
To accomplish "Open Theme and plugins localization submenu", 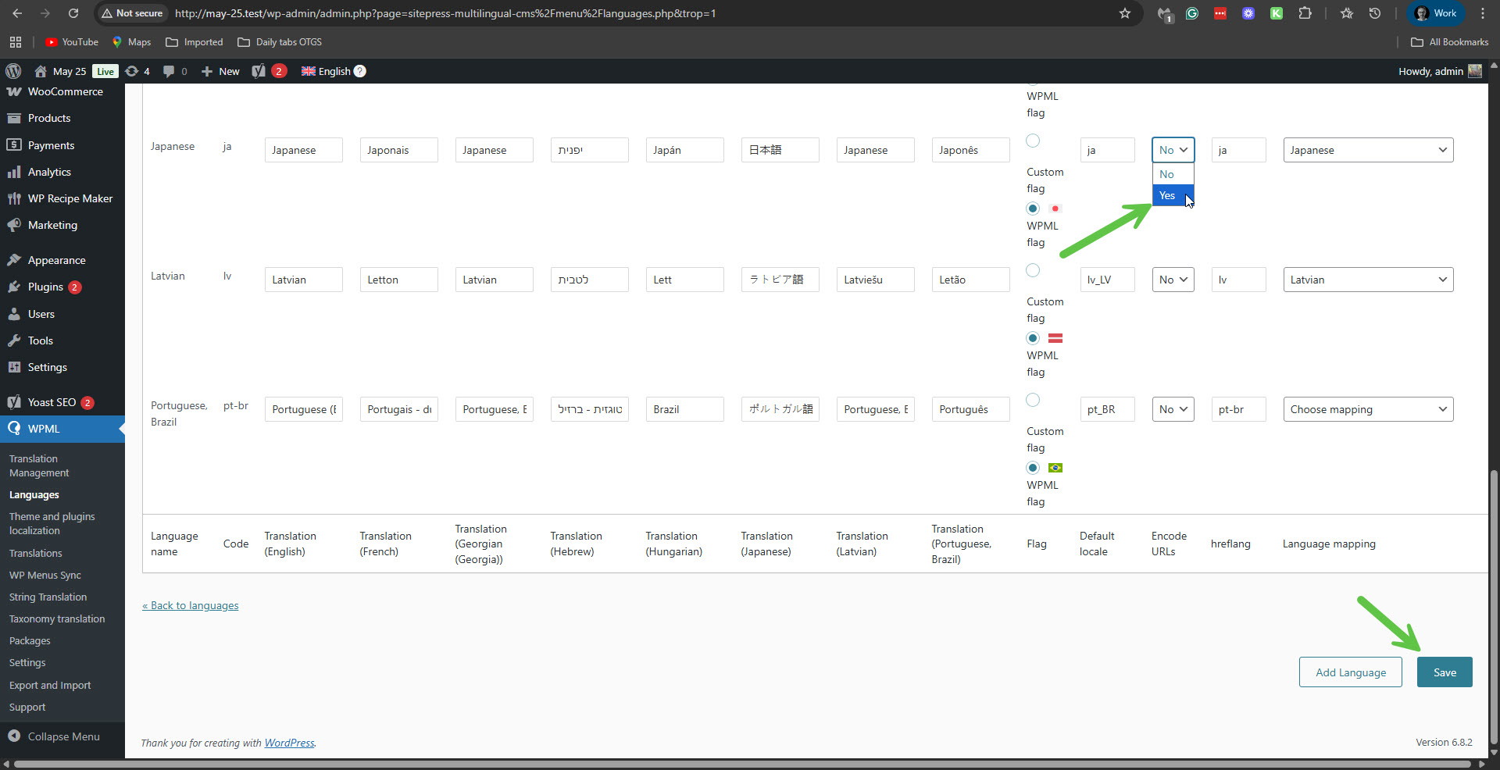I will point(52,523).
